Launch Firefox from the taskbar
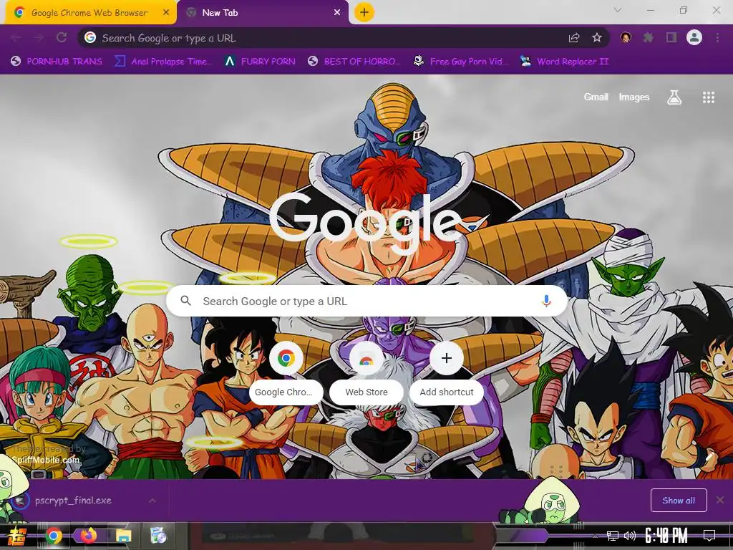The width and height of the screenshot is (733, 550). 88,536
